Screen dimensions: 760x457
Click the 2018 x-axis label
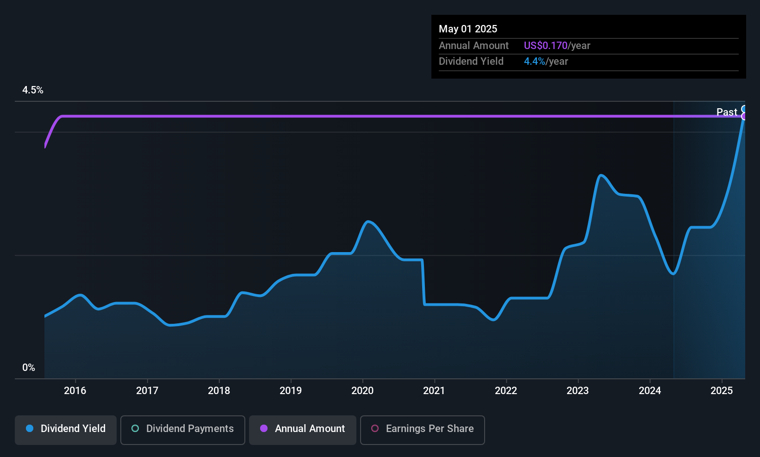219,391
